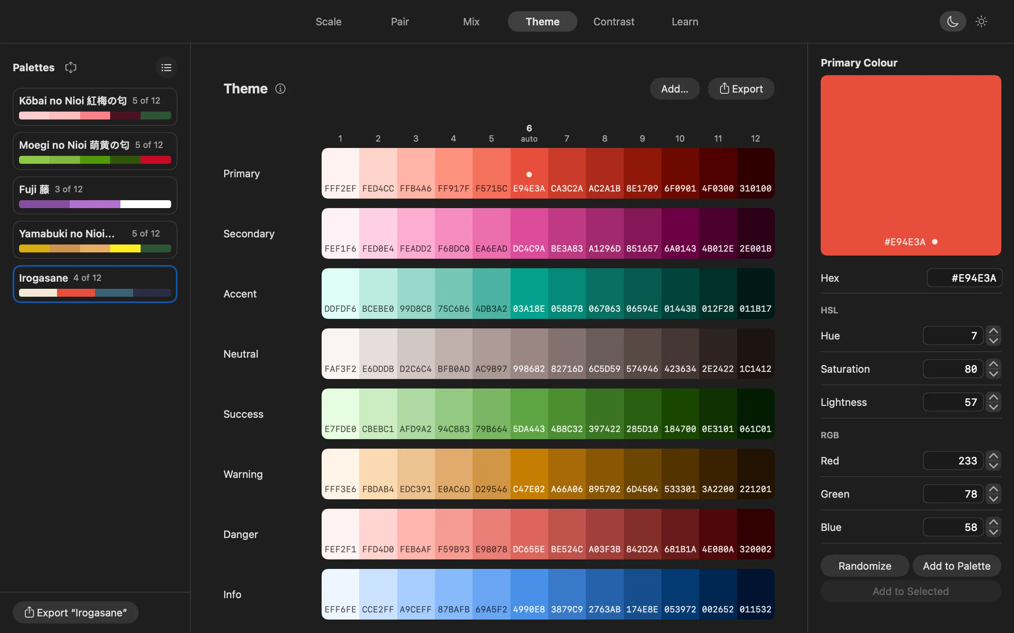Select the Fuji palette
Screen dimensions: 1014x633
[x=95, y=195]
